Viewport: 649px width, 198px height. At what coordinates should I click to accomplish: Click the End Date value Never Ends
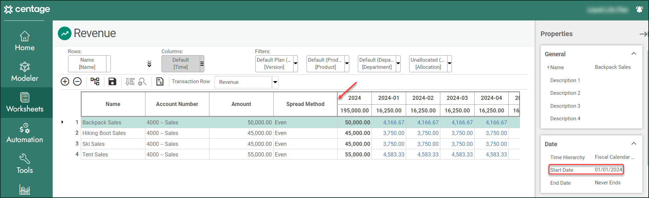tap(608, 183)
